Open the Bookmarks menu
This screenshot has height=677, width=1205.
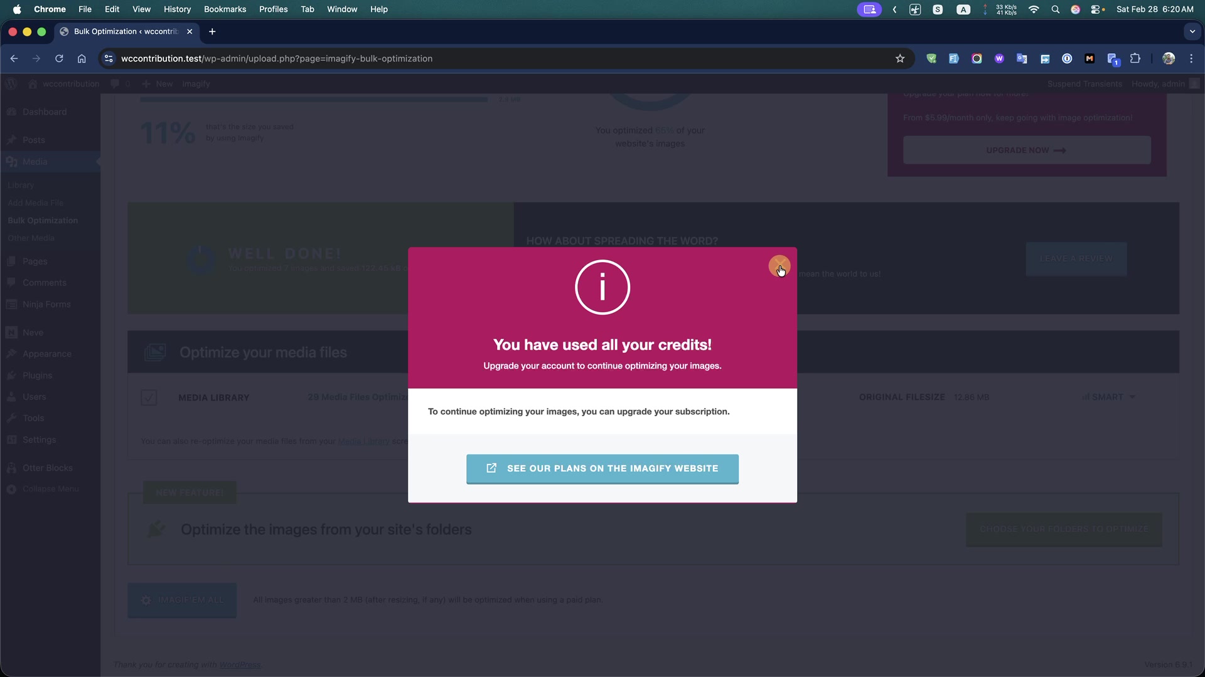[x=225, y=9]
